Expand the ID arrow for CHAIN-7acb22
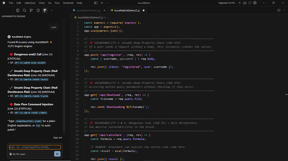The height and width of the screenshot is (161, 288). click(x=8, y=79)
